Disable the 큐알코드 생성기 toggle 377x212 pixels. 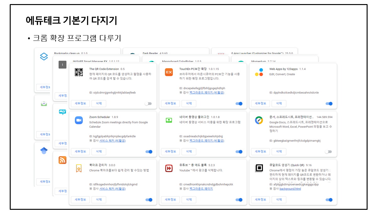pyautogui.click(x=329, y=200)
